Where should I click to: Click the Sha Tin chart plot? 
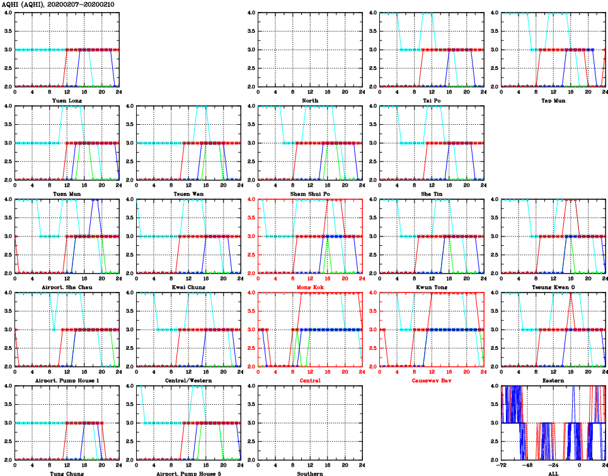click(x=432, y=142)
